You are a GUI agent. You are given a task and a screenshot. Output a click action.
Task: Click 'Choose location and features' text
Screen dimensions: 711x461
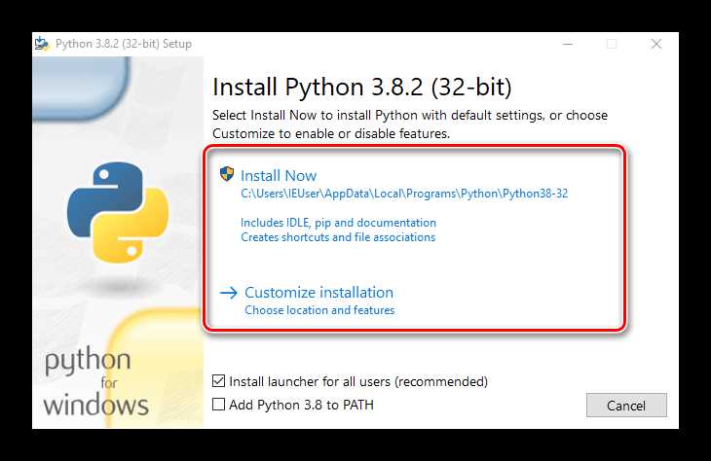coord(319,310)
